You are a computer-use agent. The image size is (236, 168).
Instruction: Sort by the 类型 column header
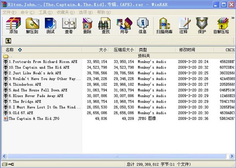tap(156, 50)
